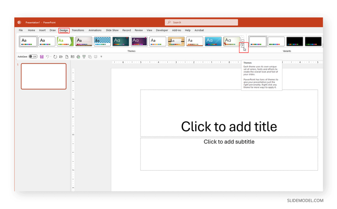Click the Save icon in Quick Access toolbar
This screenshot has height=209, width=337.
(x=42, y=57)
